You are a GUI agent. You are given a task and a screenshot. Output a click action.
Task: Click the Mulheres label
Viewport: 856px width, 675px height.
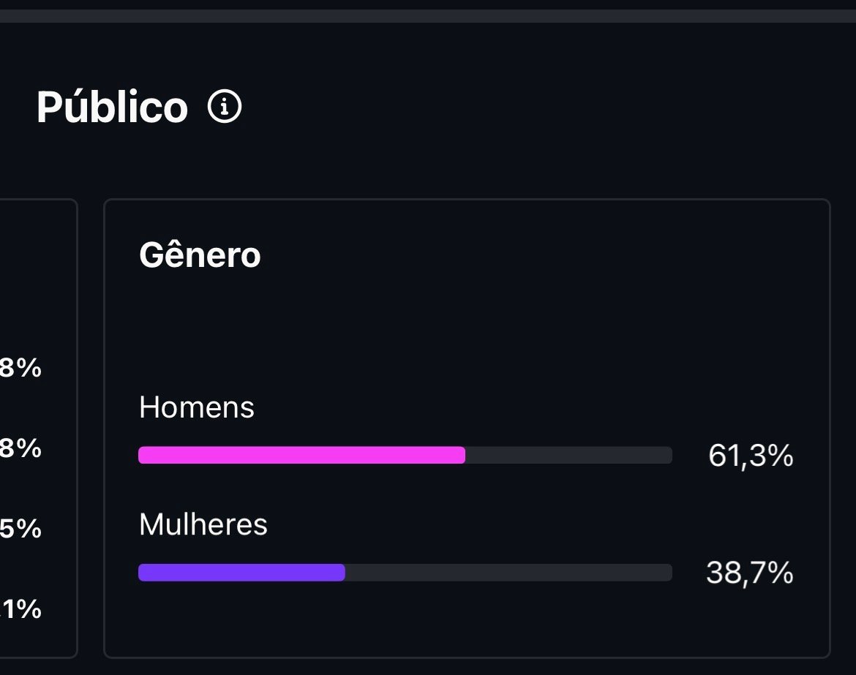coord(203,524)
